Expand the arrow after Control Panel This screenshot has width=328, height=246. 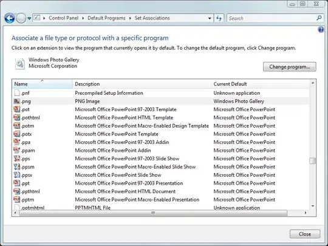pyautogui.click(x=83, y=18)
